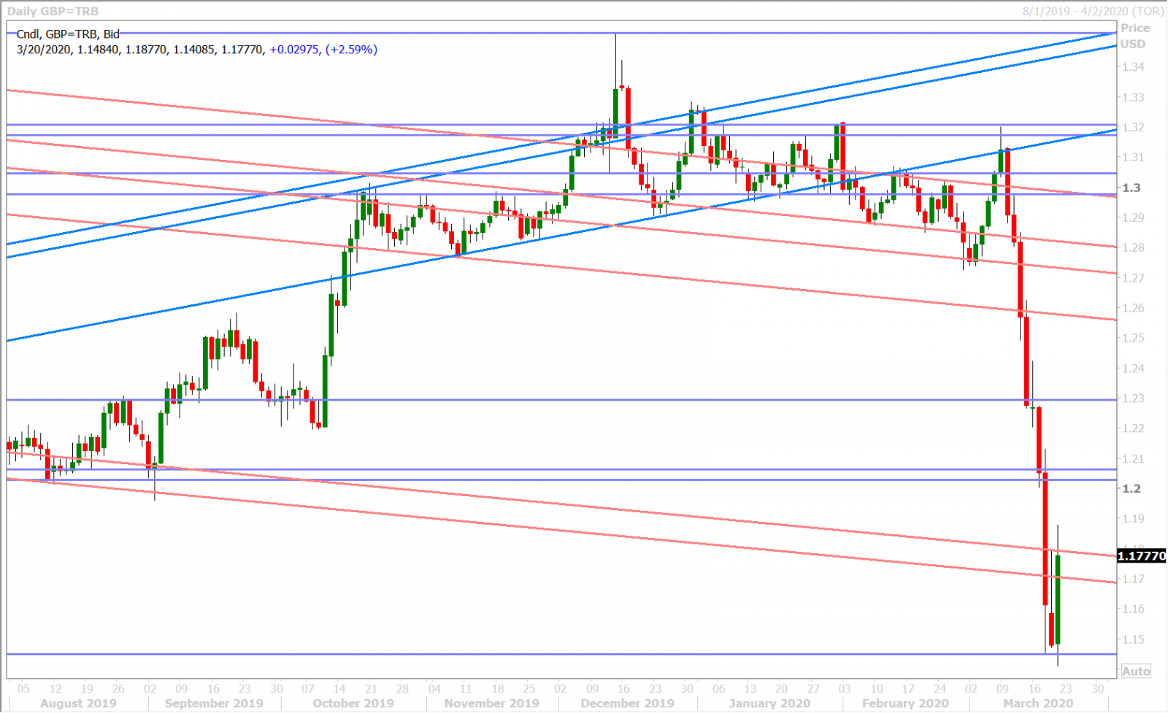Screen dimensions: 1168x713
Task: Click the Daily GBP=TRB chart title
Action: 53,11
